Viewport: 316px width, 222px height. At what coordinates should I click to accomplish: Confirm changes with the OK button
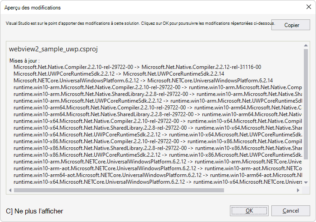pyautogui.click(x=249, y=211)
